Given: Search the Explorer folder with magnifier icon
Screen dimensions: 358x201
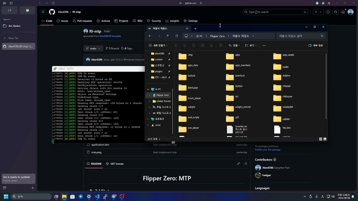Looking at the screenshot, I should coord(322,36).
